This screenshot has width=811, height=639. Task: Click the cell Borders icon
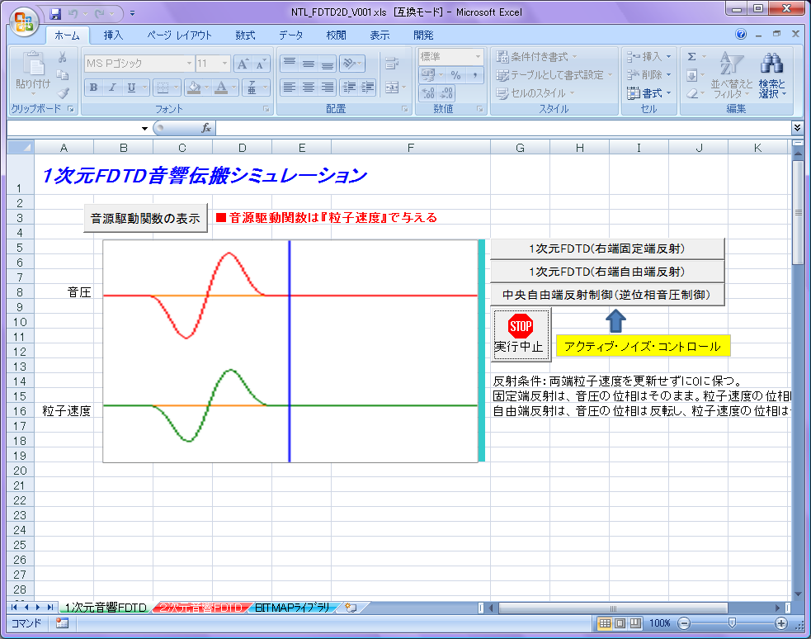pos(163,88)
